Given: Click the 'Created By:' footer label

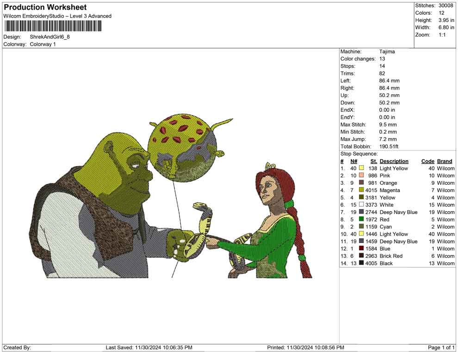Looking at the screenshot, I should [17, 347].
